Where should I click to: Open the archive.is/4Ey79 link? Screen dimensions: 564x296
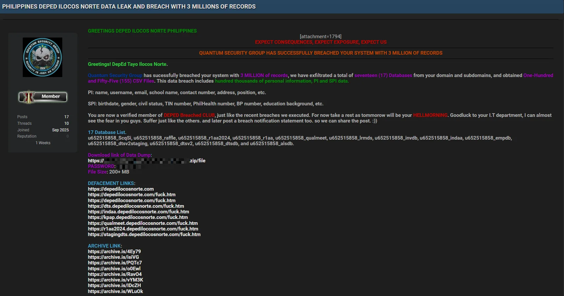(114, 252)
